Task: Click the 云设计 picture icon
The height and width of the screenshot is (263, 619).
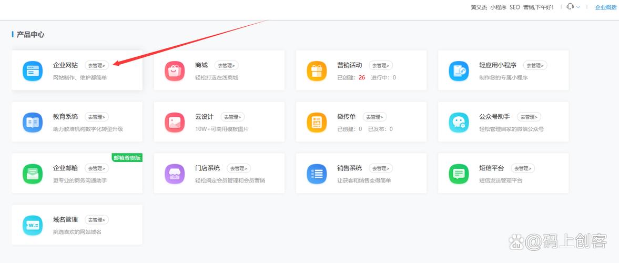Action: (175, 122)
